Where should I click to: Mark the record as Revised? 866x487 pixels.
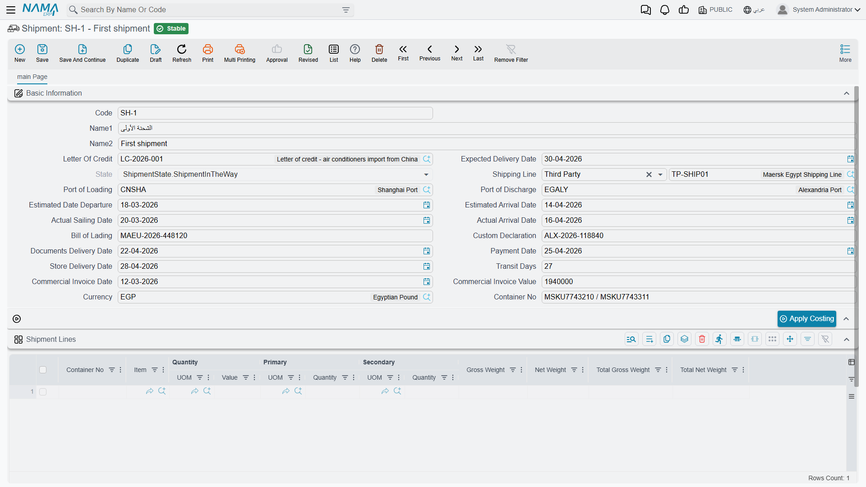coord(308,53)
